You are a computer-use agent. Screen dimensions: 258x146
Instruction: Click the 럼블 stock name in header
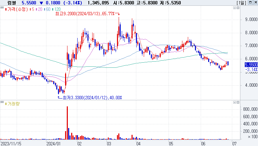pos(12,3)
